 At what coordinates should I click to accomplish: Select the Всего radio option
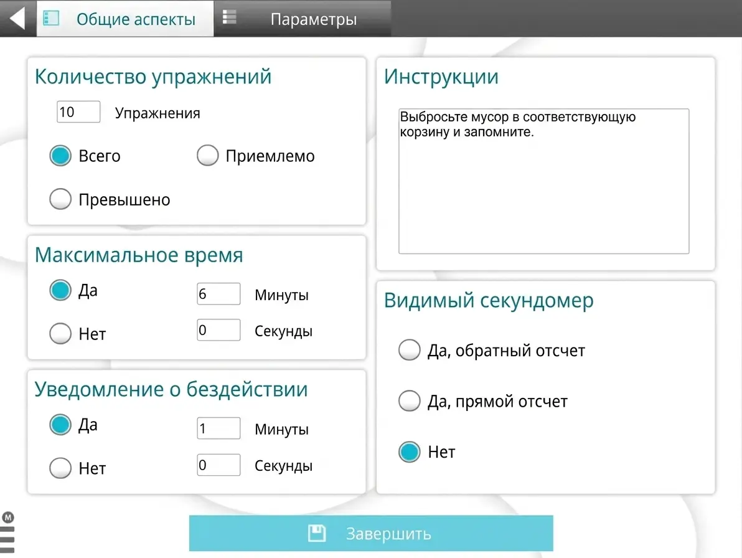60,156
